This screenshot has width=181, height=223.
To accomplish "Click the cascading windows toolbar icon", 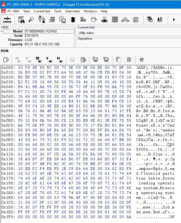I will click(x=150, y=19).
